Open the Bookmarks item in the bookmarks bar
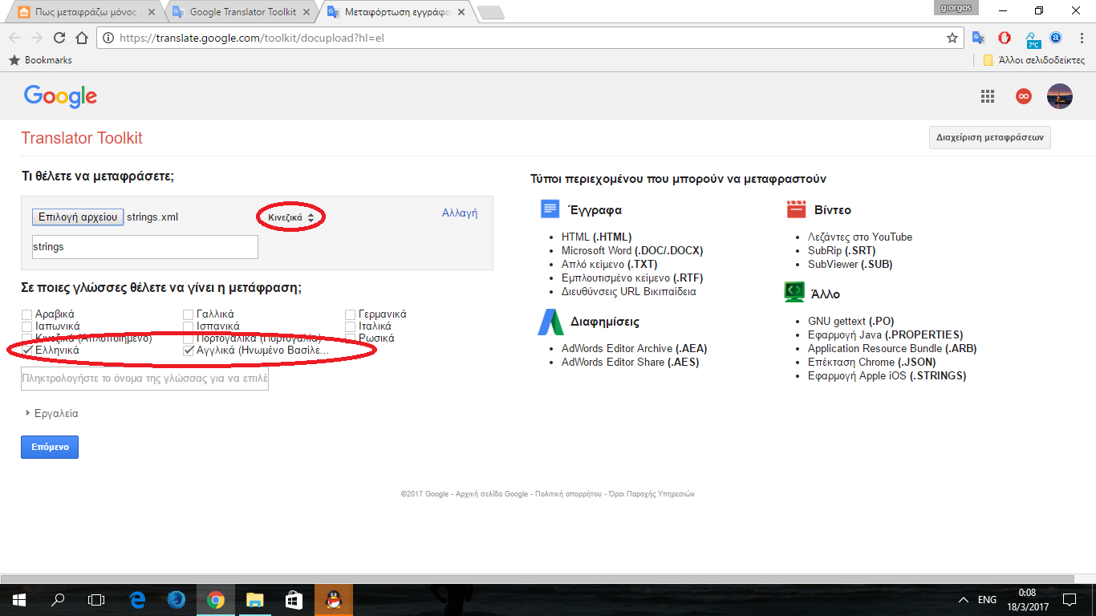1096x616 pixels. click(x=40, y=60)
